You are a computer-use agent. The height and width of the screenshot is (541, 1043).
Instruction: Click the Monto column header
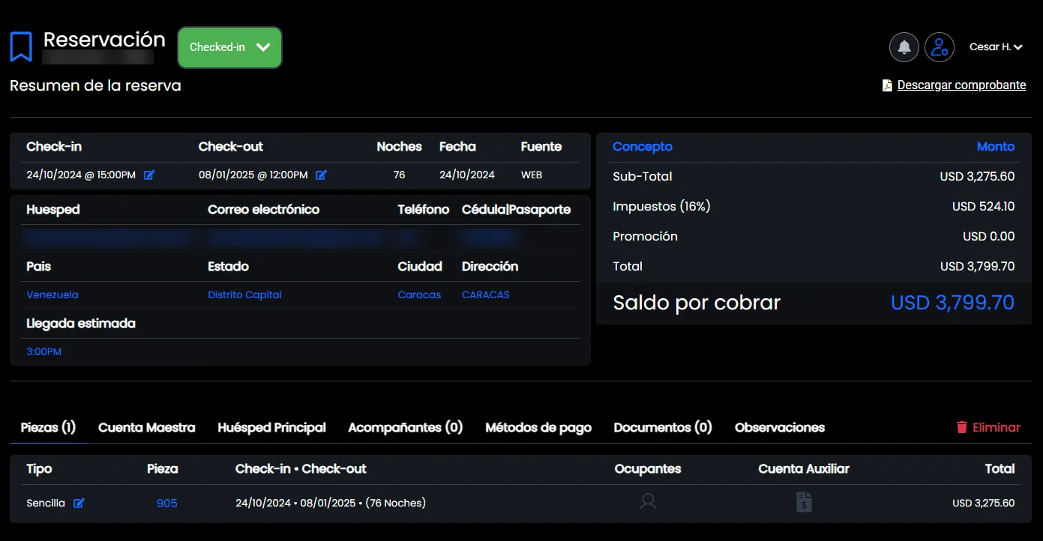(x=996, y=147)
